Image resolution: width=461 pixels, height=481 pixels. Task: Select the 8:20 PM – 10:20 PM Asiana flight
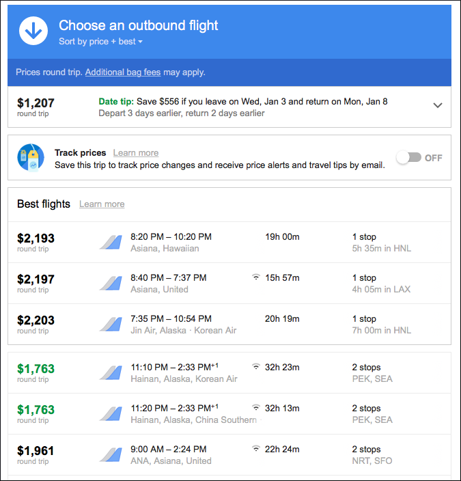point(229,243)
